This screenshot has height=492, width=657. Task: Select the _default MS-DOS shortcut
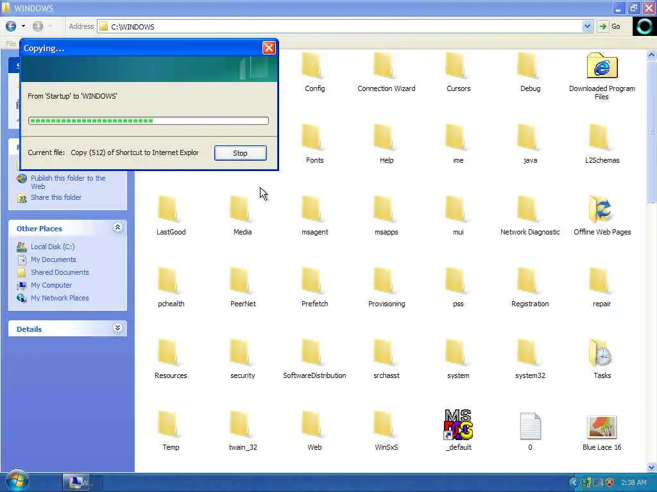point(458,430)
